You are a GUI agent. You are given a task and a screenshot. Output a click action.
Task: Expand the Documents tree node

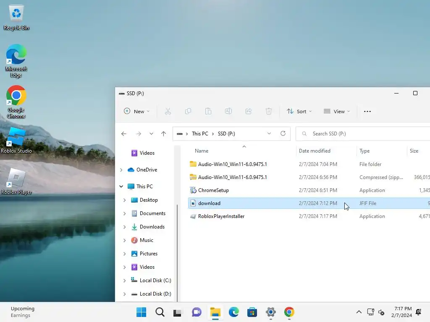pos(124,213)
